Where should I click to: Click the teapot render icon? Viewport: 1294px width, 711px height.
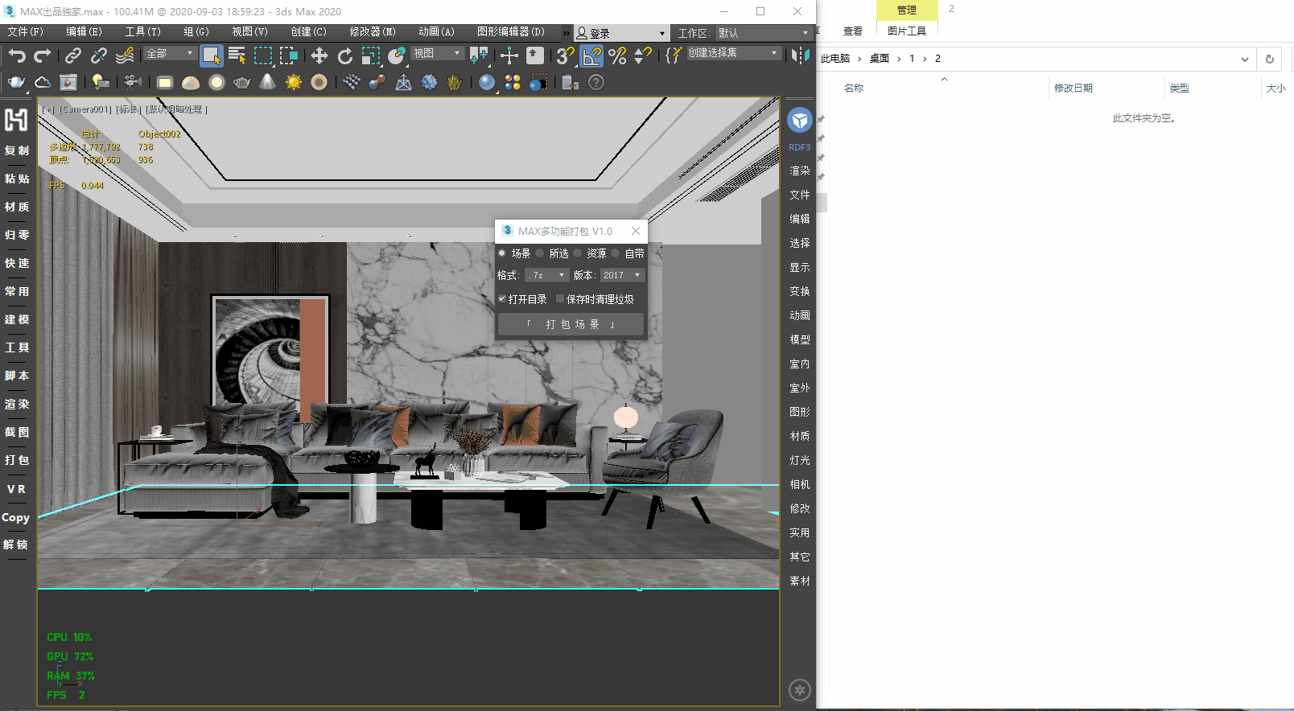point(16,82)
